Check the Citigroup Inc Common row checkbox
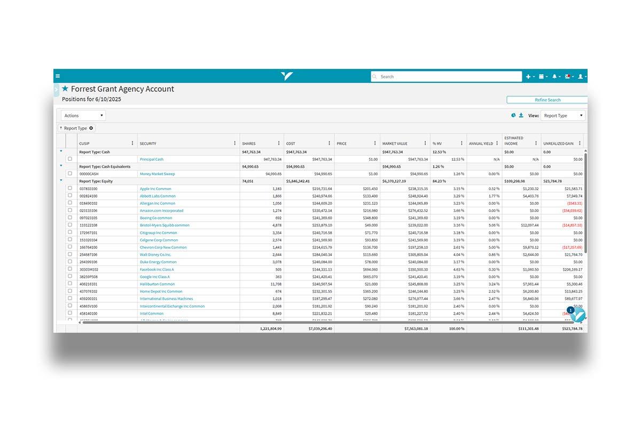The width and height of the screenshot is (641, 423). pyautogui.click(x=70, y=232)
